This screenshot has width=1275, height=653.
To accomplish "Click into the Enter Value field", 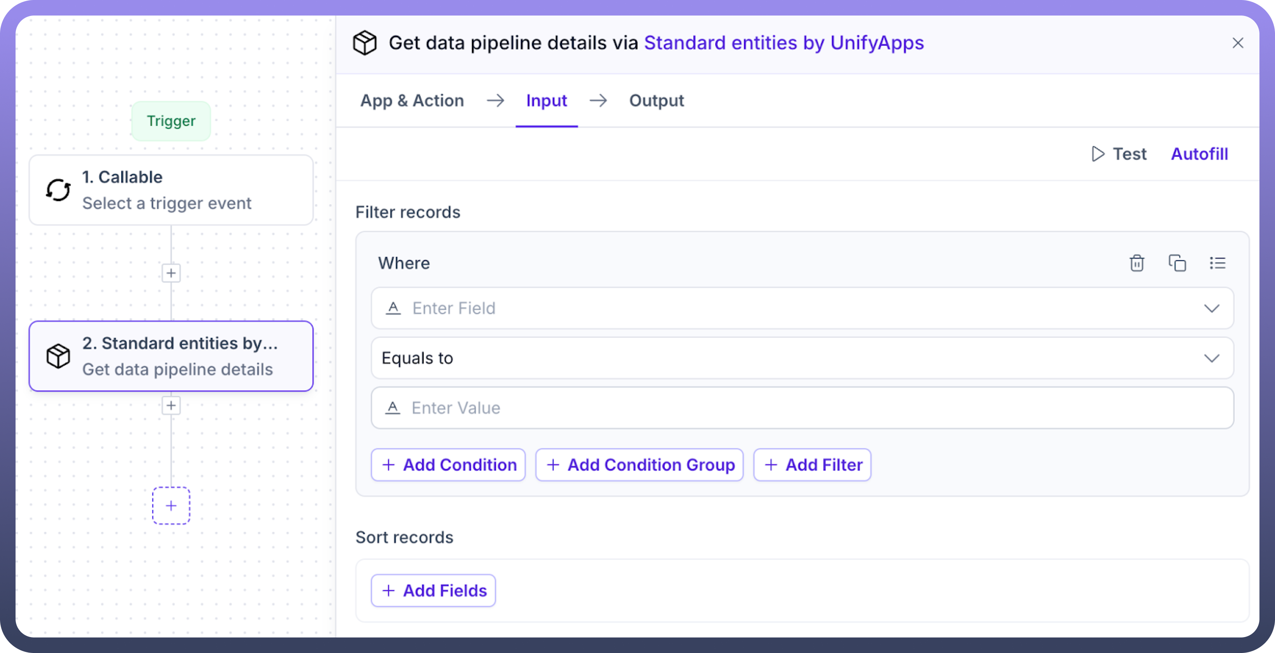I will pos(802,408).
